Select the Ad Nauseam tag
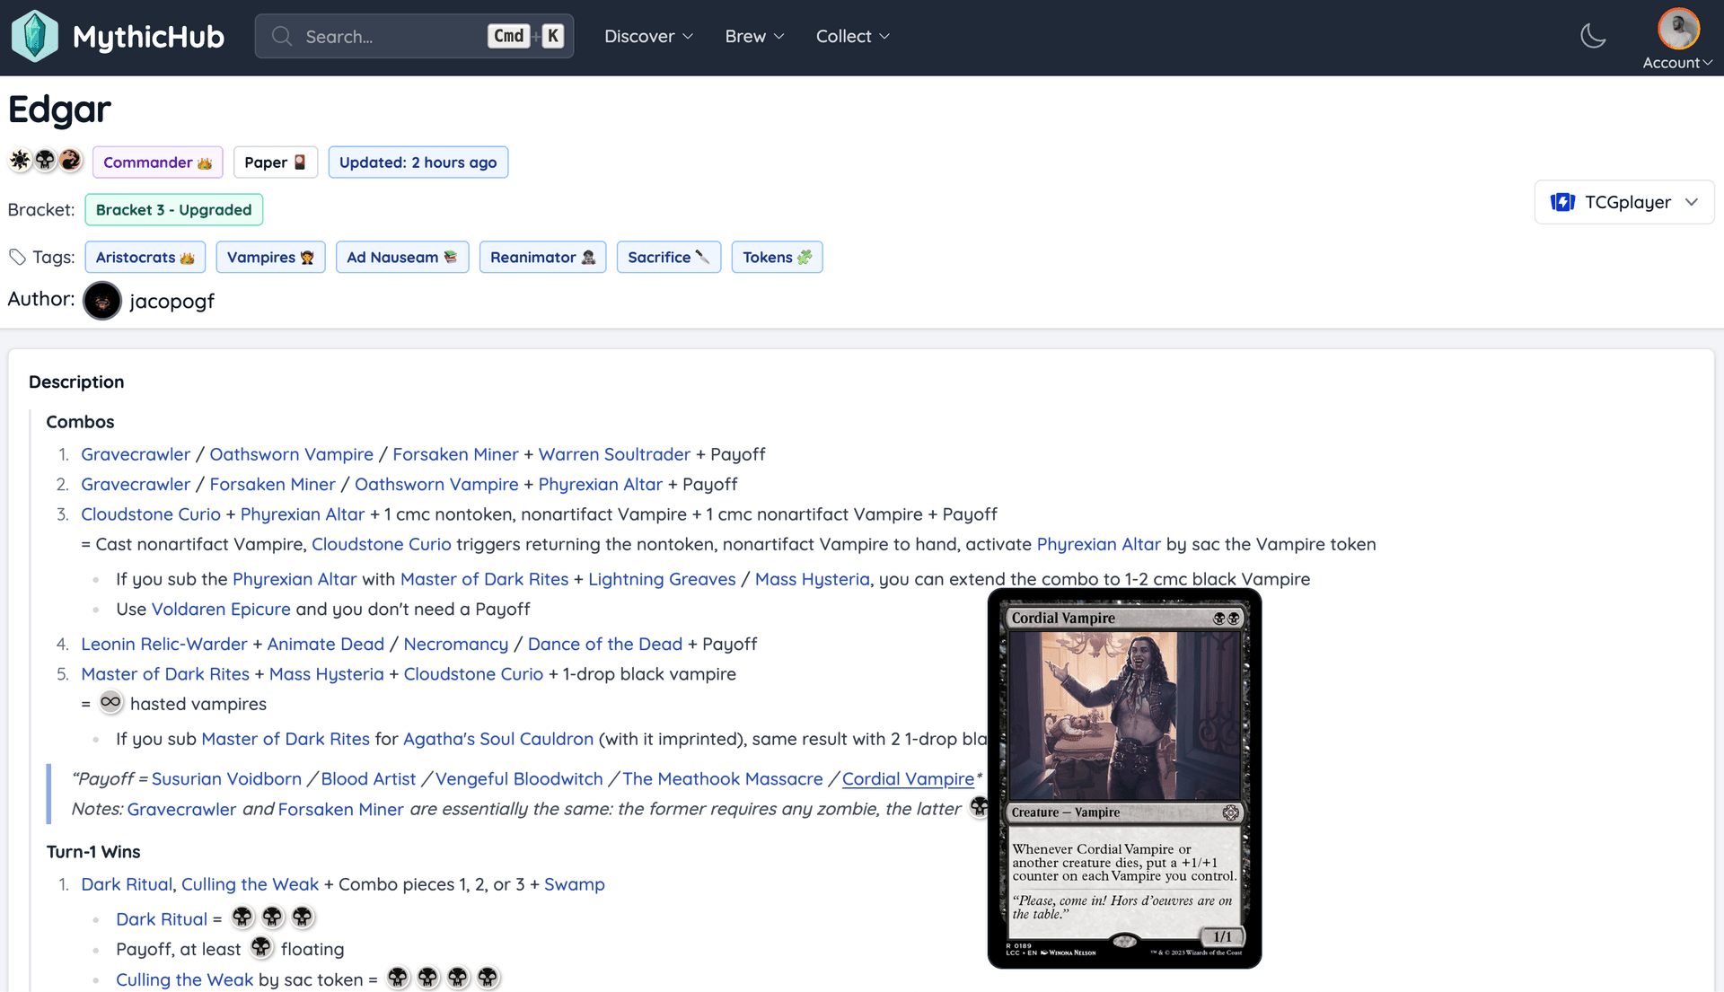1724x992 pixels. 402,258
